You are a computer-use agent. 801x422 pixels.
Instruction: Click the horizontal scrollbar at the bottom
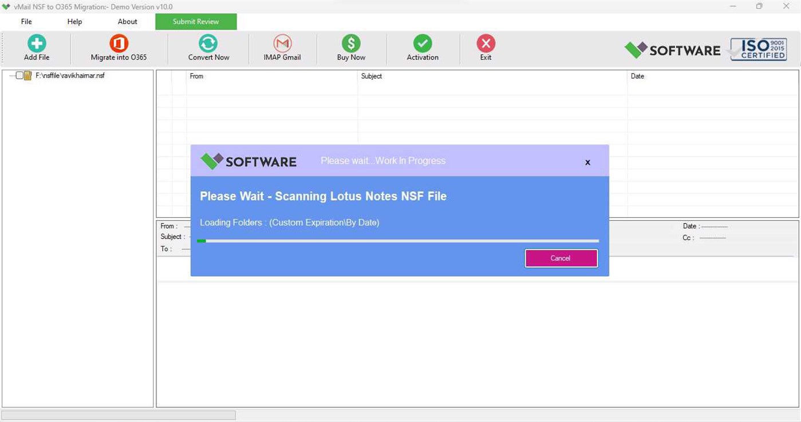119,415
